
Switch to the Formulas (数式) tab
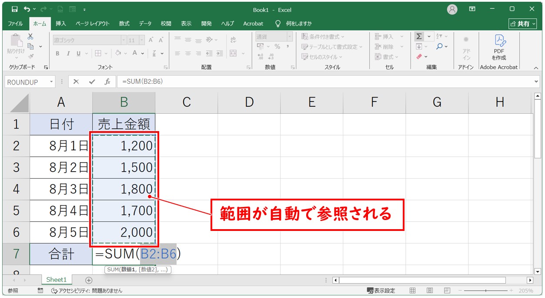124,24
